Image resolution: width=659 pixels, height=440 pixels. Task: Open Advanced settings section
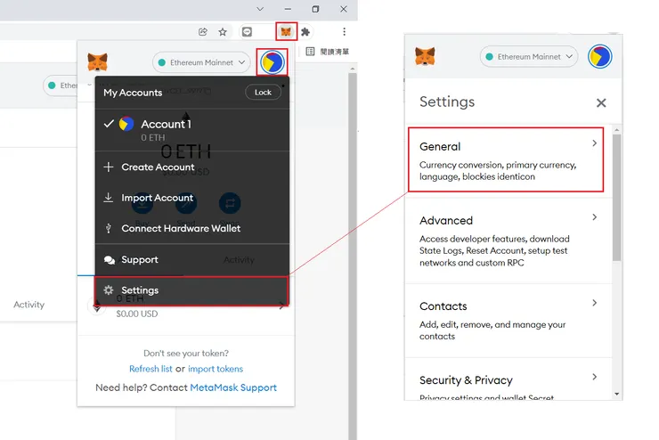(508, 240)
